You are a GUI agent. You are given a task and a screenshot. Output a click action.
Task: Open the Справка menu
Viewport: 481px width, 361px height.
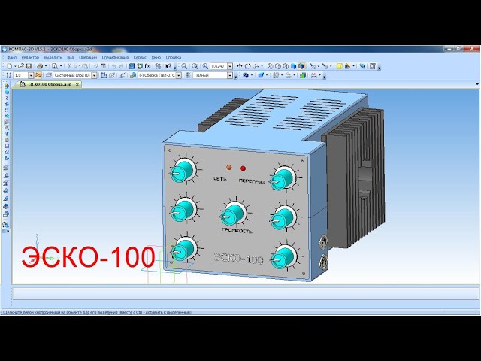pyautogui.click(x=174, y=57)
